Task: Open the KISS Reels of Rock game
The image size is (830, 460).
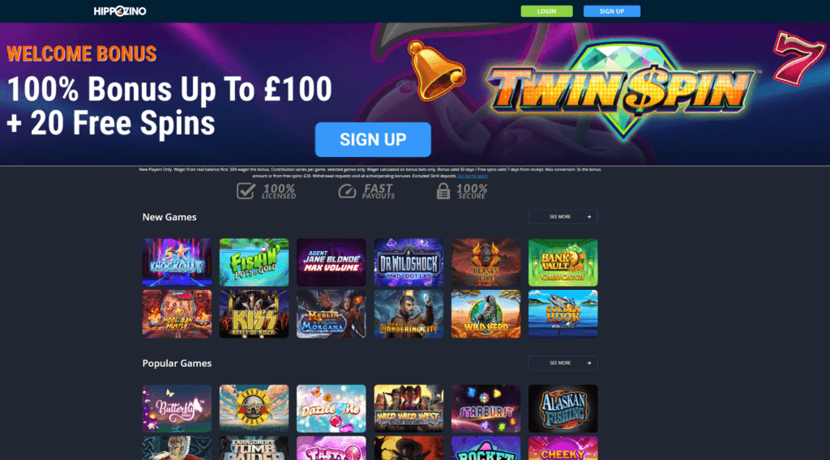Action: tap(254, 313)
